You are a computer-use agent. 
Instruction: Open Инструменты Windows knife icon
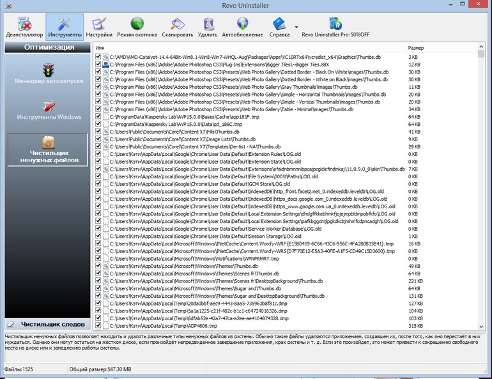[x=49, y=106]
